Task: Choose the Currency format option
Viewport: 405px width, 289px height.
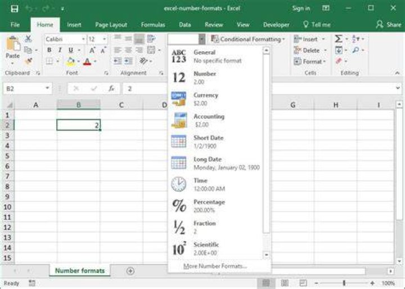Action: pos(215,99)
